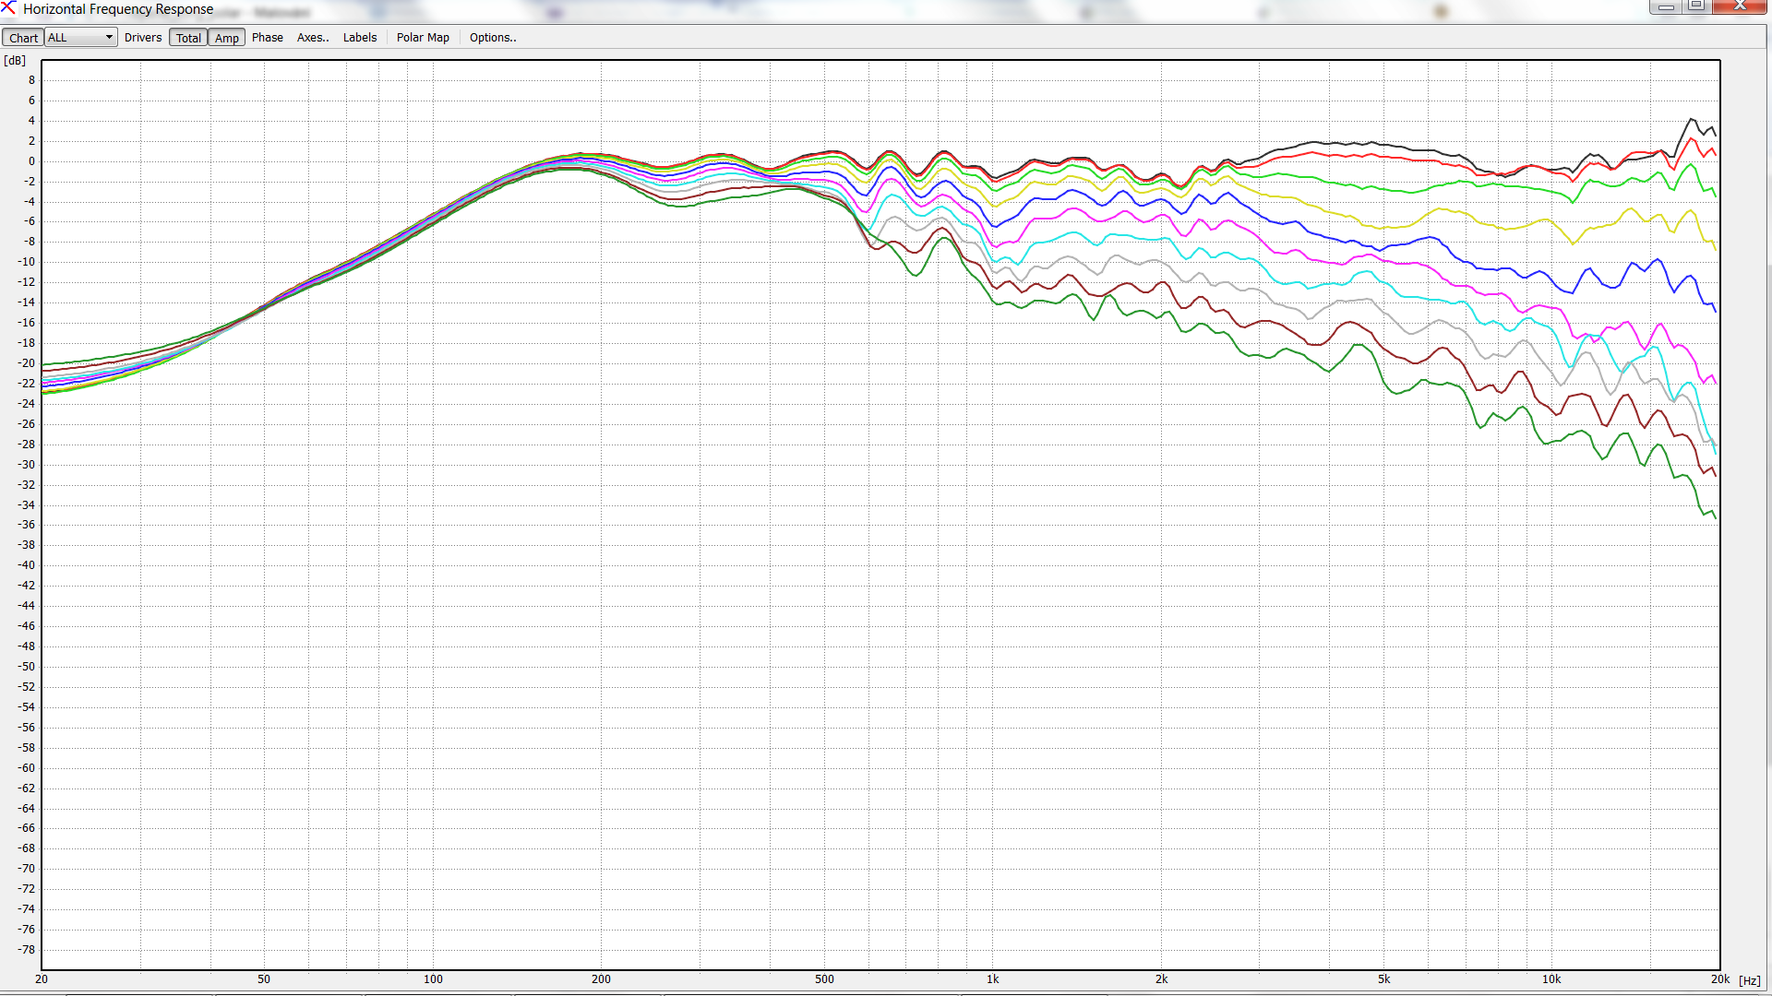The width and height of the screenshot is (1772, 996).
Task: Click the 2k frequency axis label
Action: pos(1161,979)
